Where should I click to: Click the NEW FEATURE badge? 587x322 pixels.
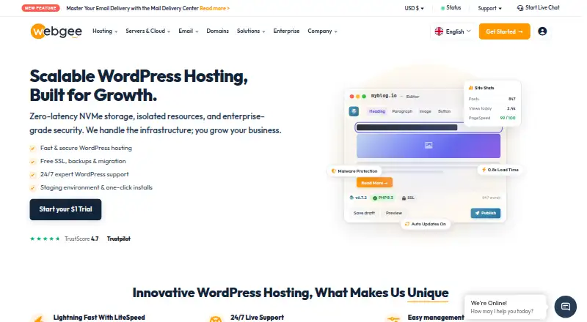(x=40, y=8)
